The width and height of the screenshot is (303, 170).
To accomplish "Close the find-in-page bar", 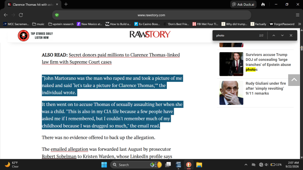I will pos(291,36).
